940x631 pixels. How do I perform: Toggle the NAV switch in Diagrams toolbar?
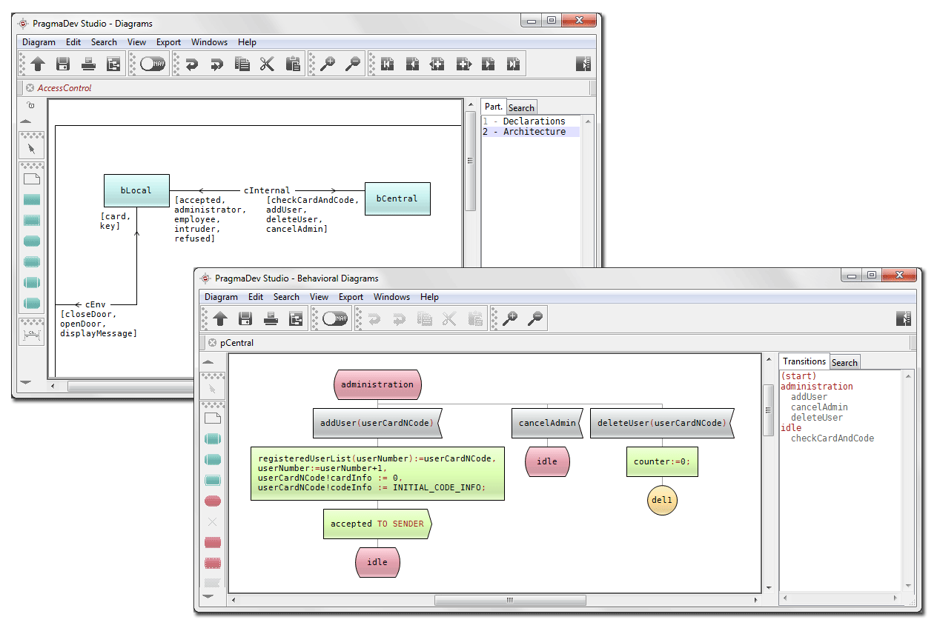click(152, 64)
